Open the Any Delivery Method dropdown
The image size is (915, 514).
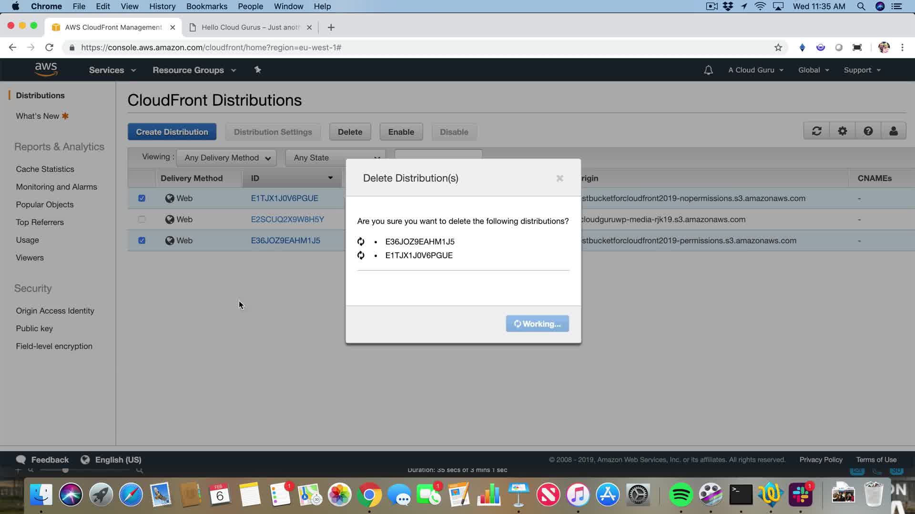[227, 158]
